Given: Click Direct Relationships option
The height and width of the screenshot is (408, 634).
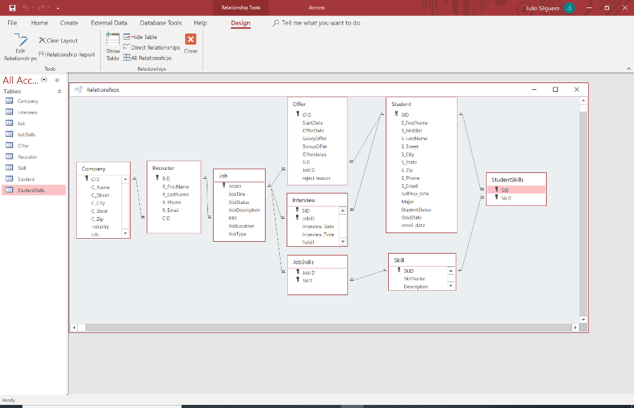Looking at the screenshot, I should point(152,47).
